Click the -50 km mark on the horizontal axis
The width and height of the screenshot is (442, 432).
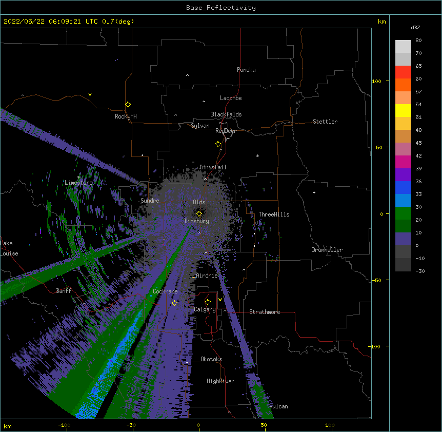(x=131, y=425)
